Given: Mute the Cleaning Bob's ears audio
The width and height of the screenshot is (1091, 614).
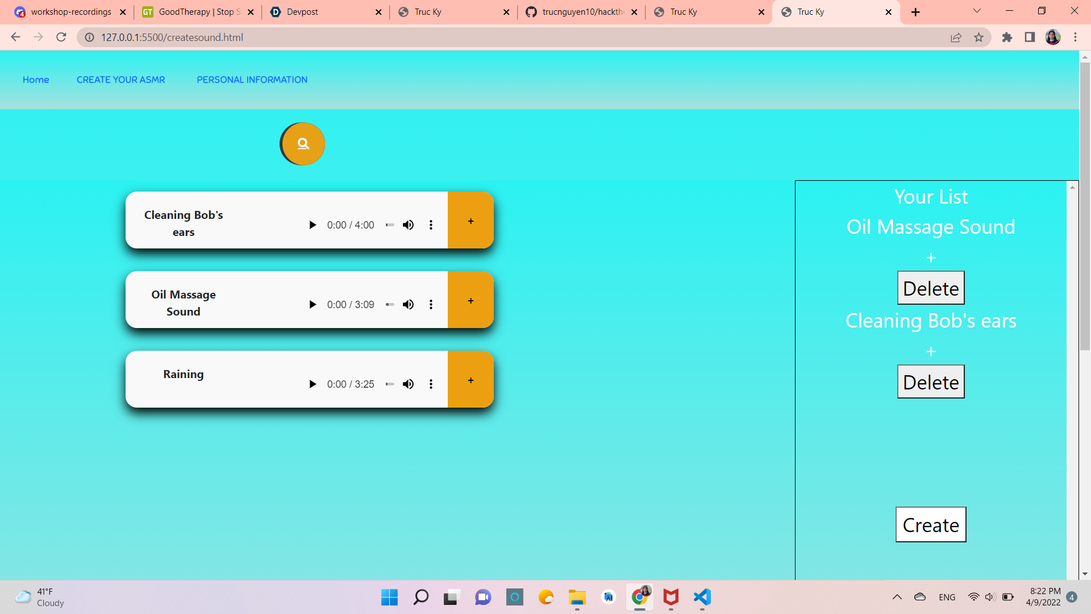Looking at the screenshot, I should (x=408, y=225).
